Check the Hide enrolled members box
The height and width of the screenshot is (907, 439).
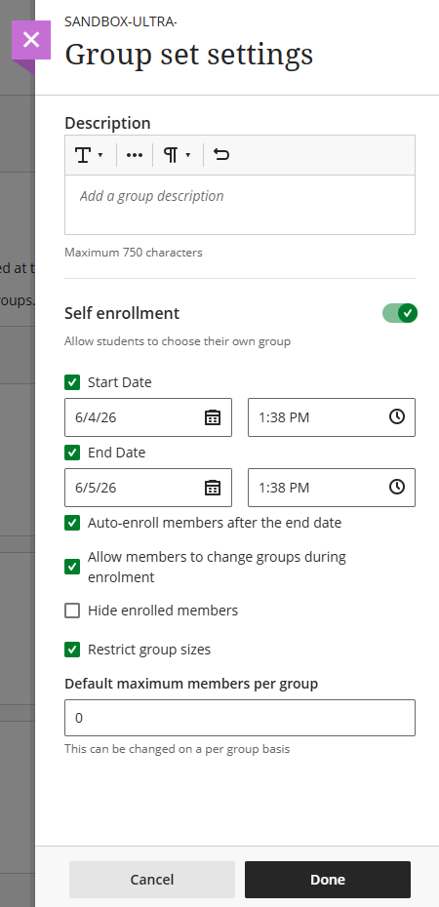tap(72, 611)
